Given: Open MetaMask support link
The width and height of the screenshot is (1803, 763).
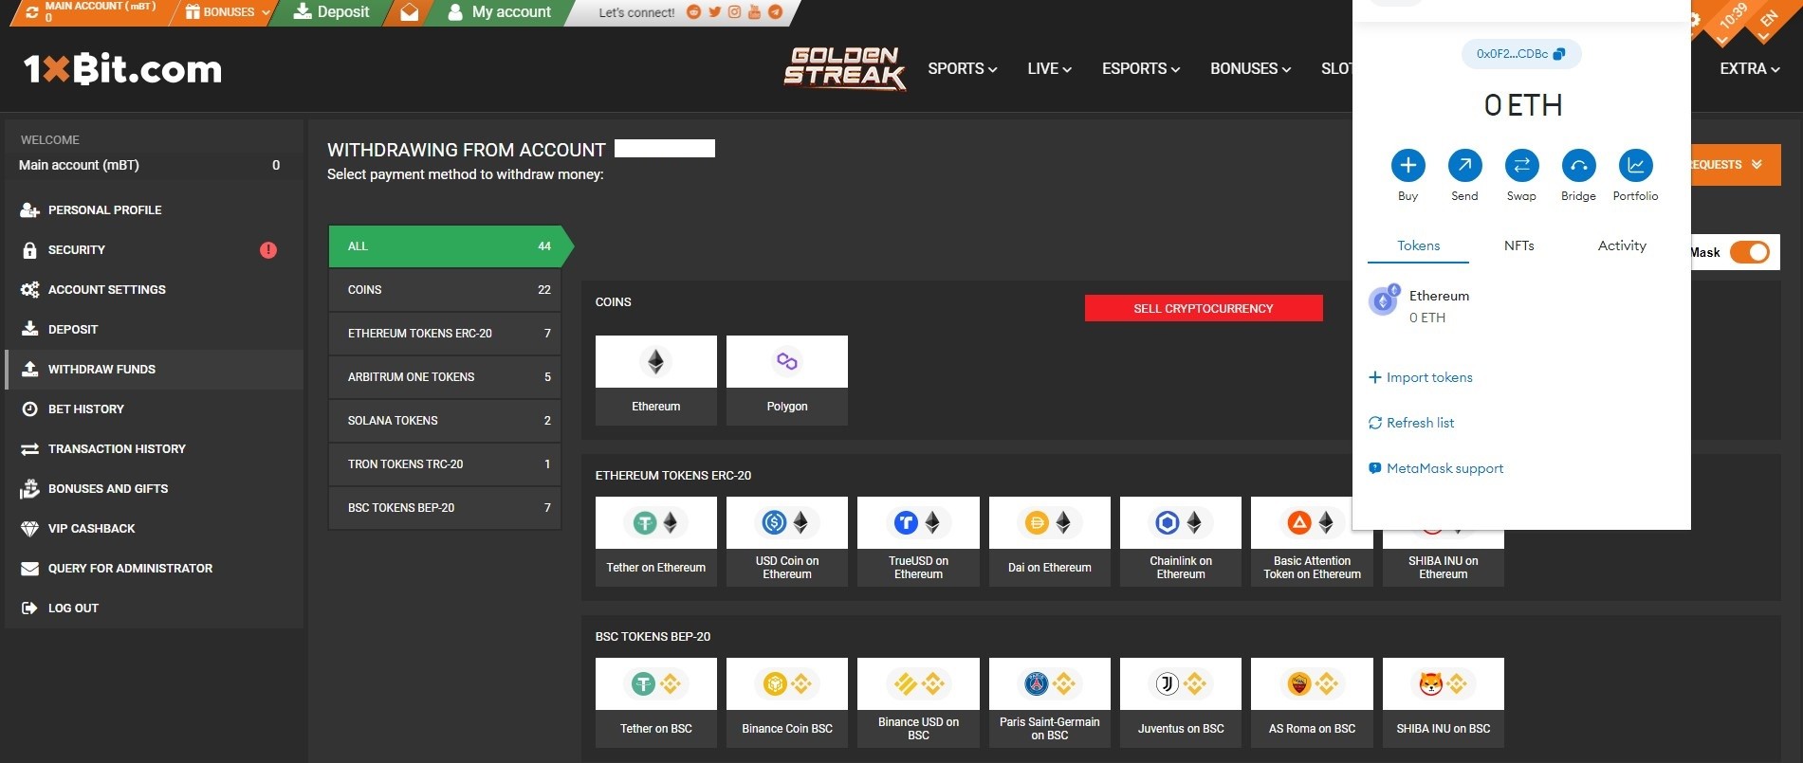Looking at the screenshot, I should [1436, 468].
